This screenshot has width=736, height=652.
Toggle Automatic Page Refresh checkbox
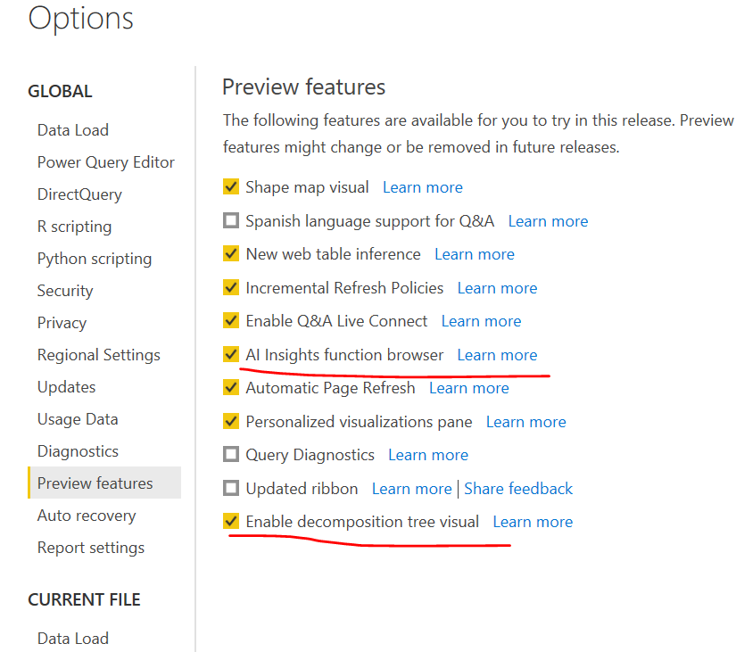(x=231, y=388)
